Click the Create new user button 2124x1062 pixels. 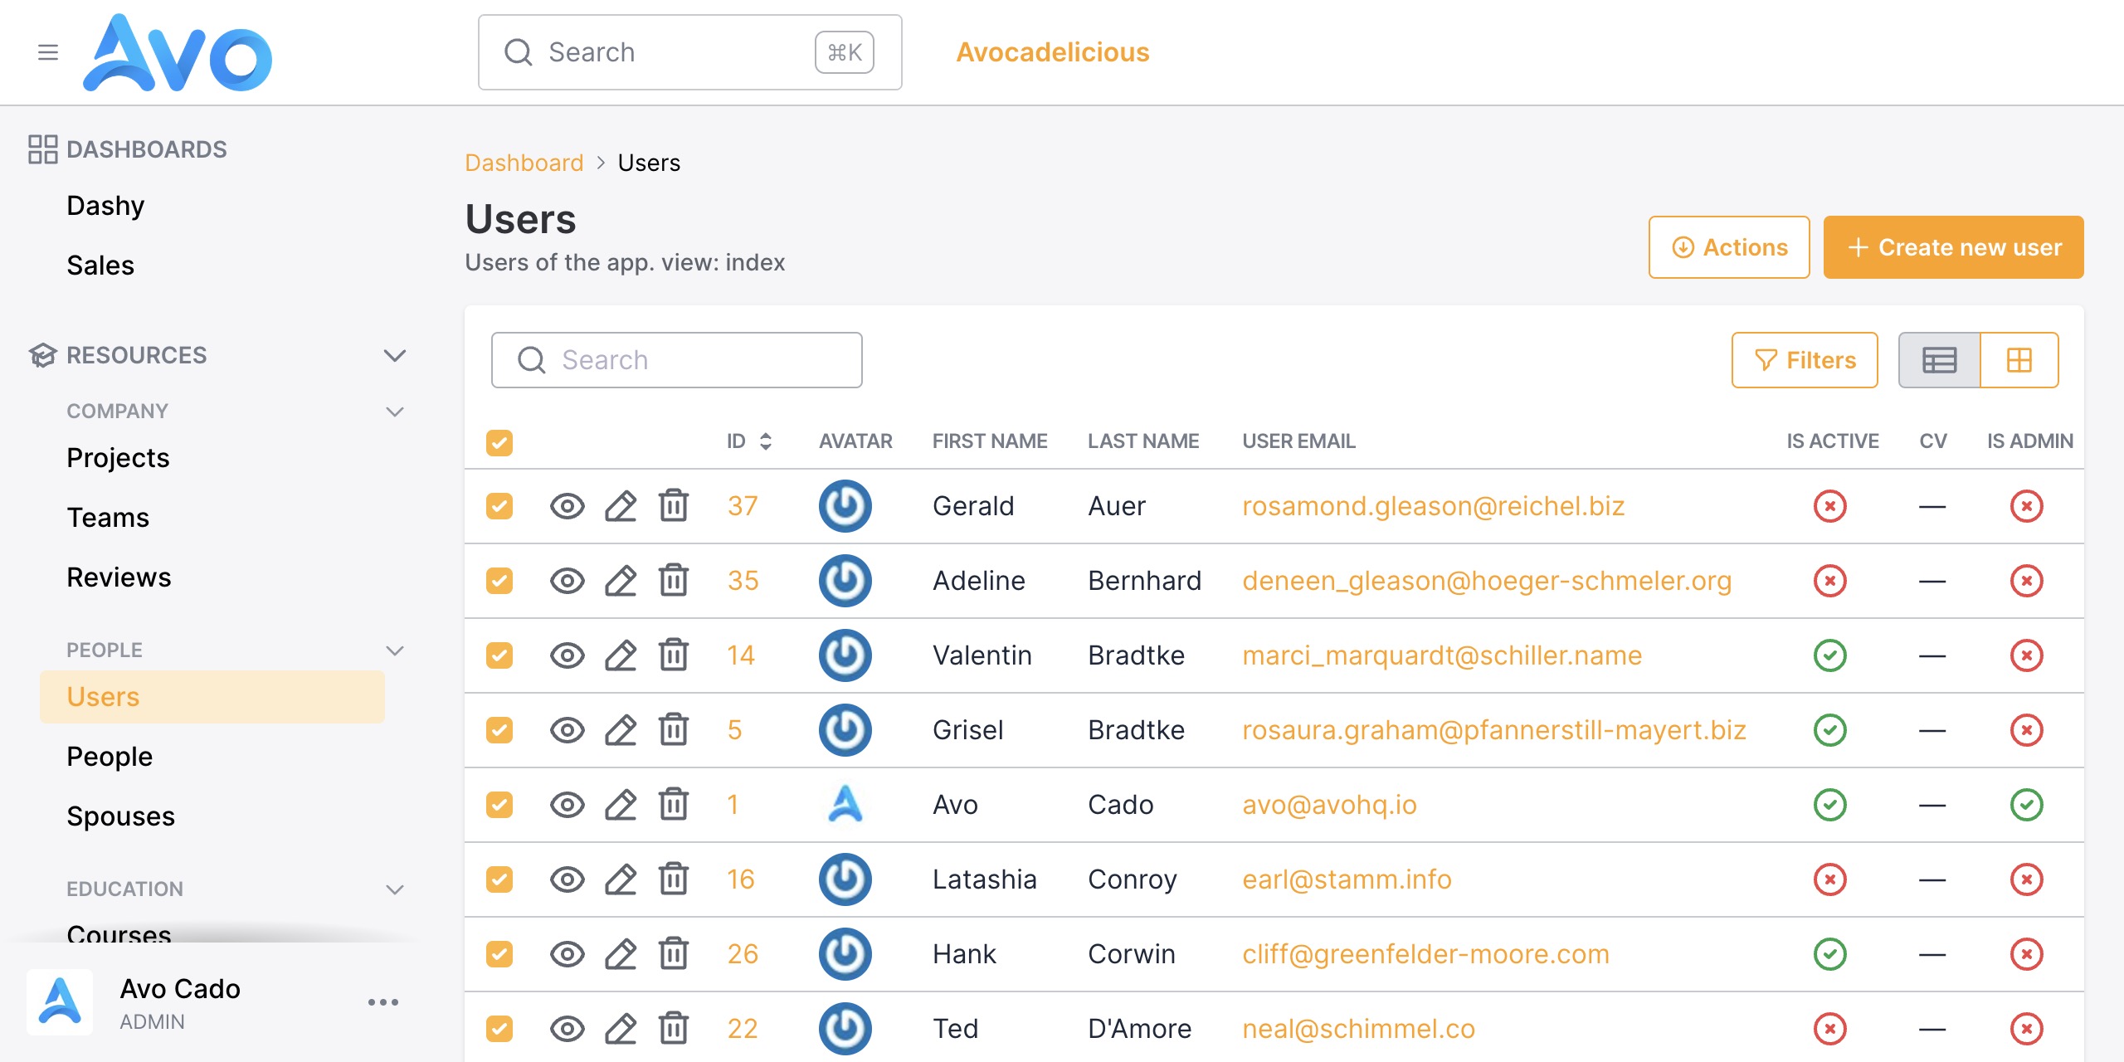(1953, 247)
